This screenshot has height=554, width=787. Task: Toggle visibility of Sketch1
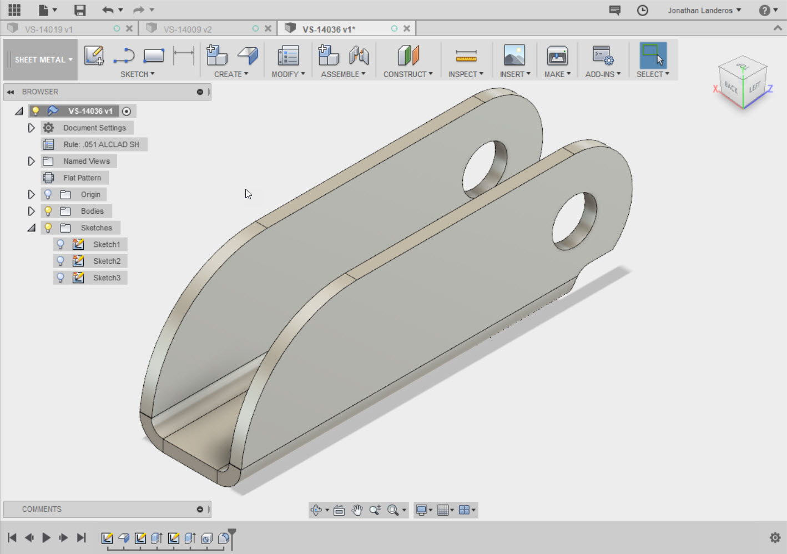[x=60, y=244]
